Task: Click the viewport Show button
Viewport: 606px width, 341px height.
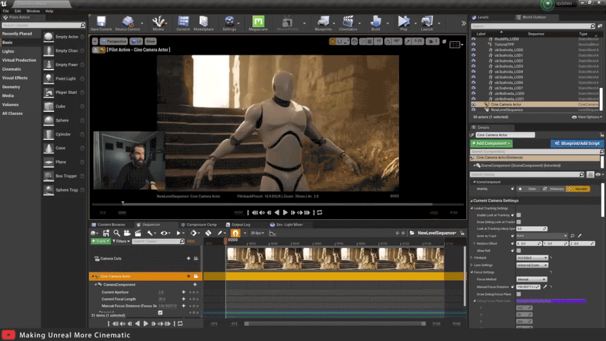Action: (x=151, y=42)
